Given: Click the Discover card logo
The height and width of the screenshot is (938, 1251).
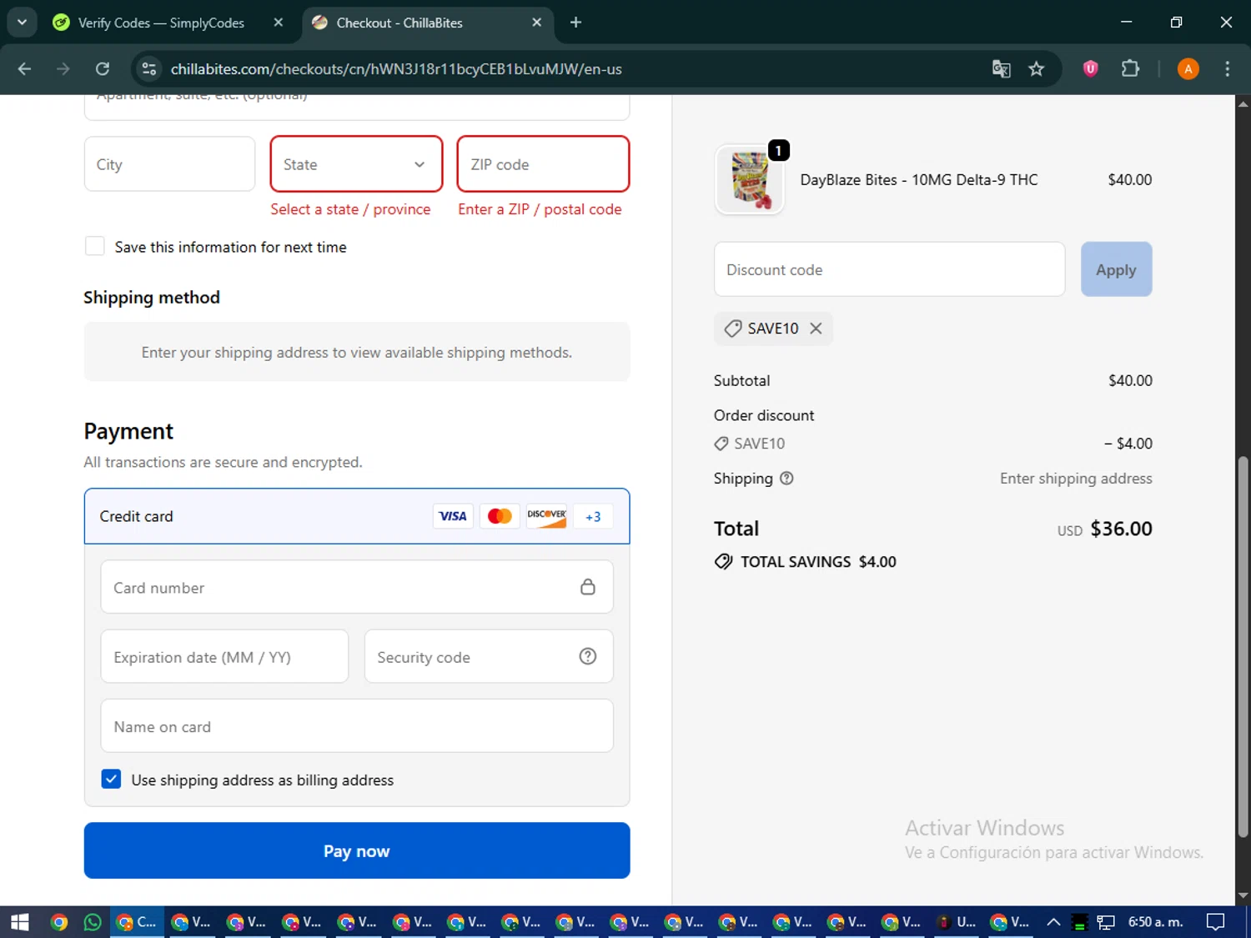Looking at the screenshot, I should [546, 516].
